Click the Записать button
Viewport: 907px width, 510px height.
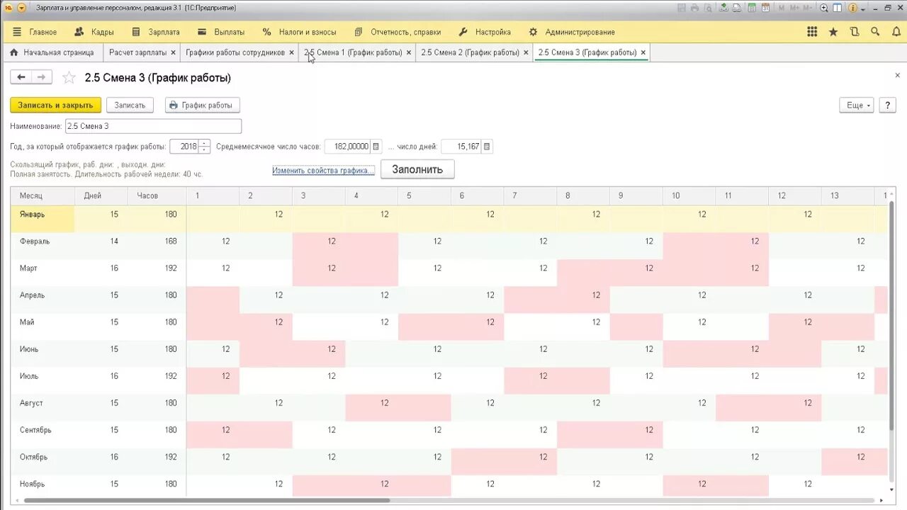coord(130,105)
